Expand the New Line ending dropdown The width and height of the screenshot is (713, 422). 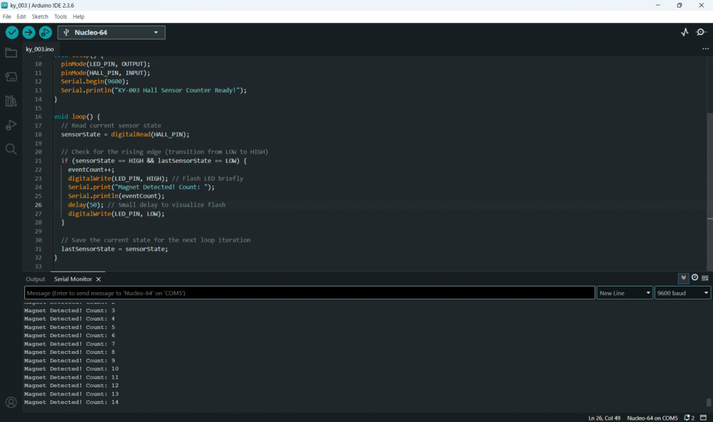point(625,293)
